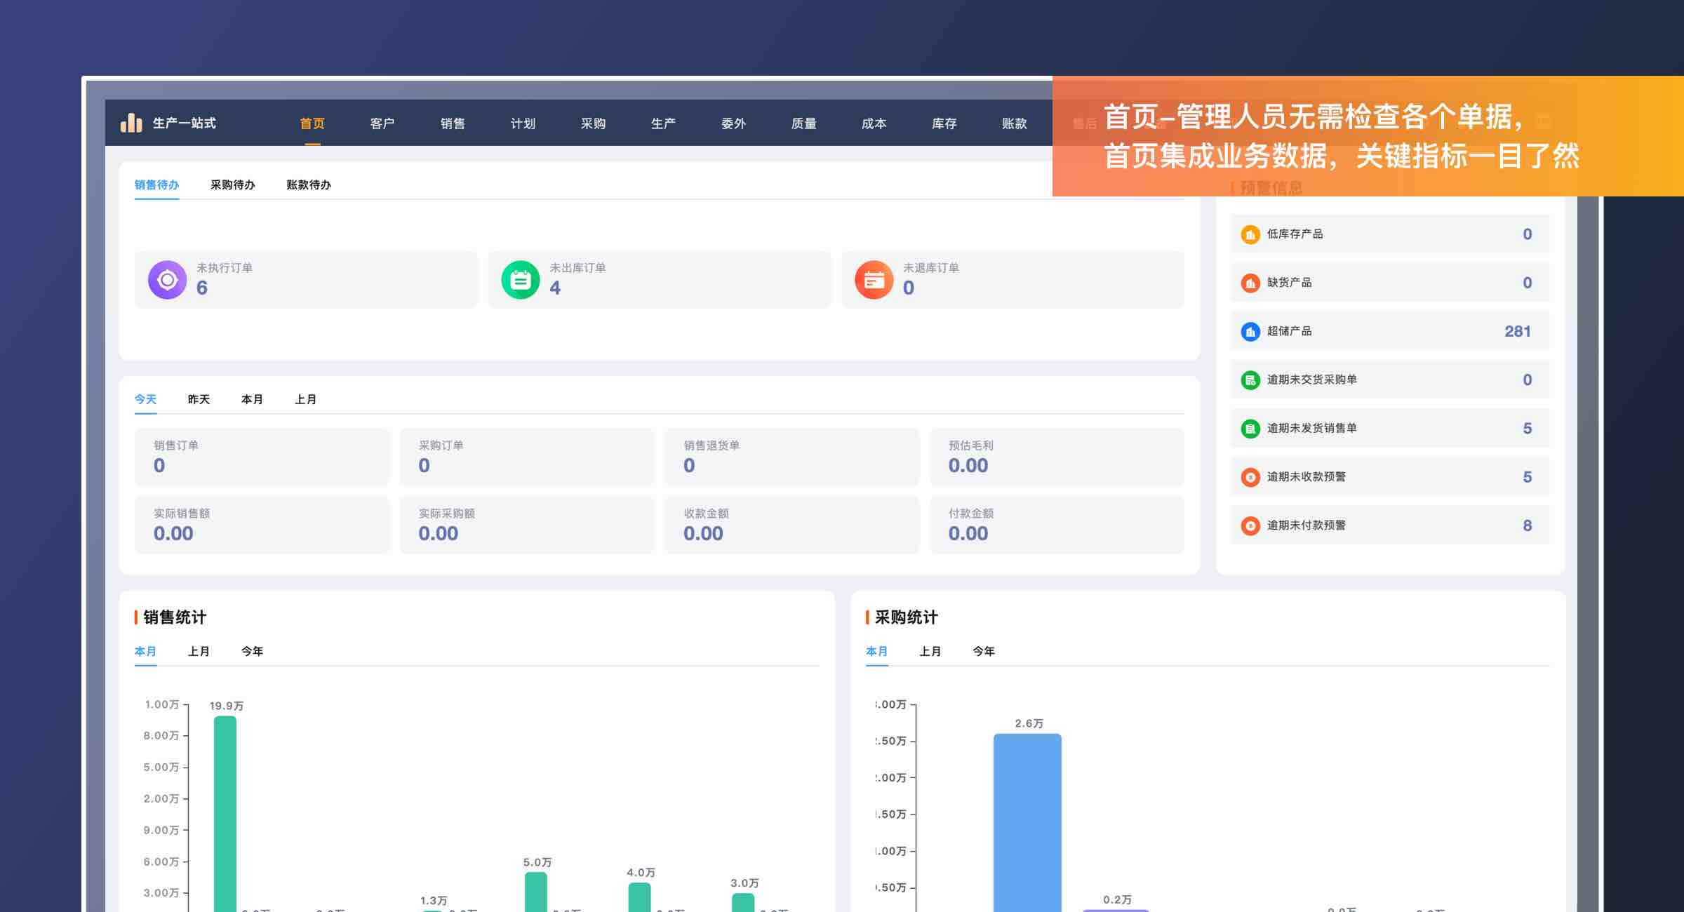Click the orange 未退库订单 icon
This screenshot has width=1684, height=912.
click(874, 280)
